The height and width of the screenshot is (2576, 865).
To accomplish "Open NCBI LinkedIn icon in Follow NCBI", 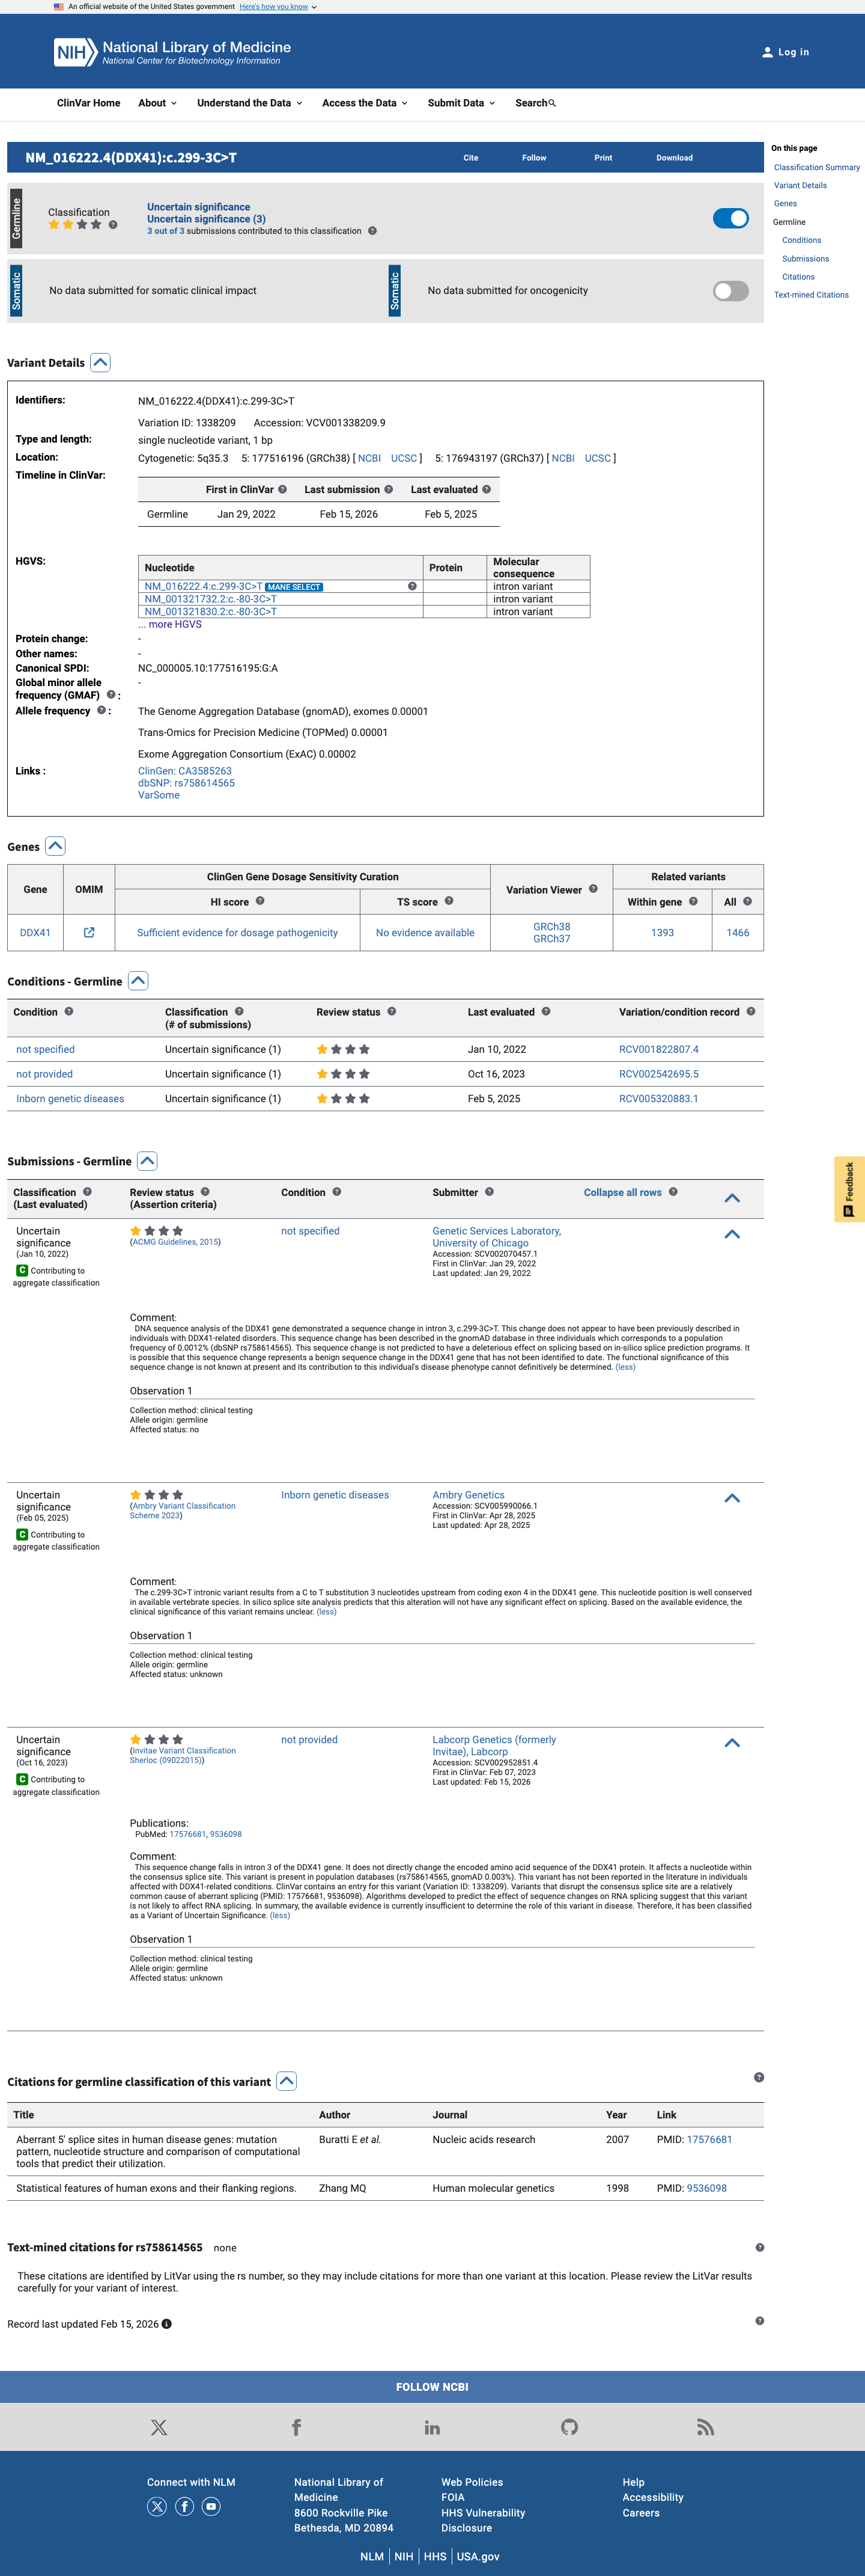I will 432,2427.
